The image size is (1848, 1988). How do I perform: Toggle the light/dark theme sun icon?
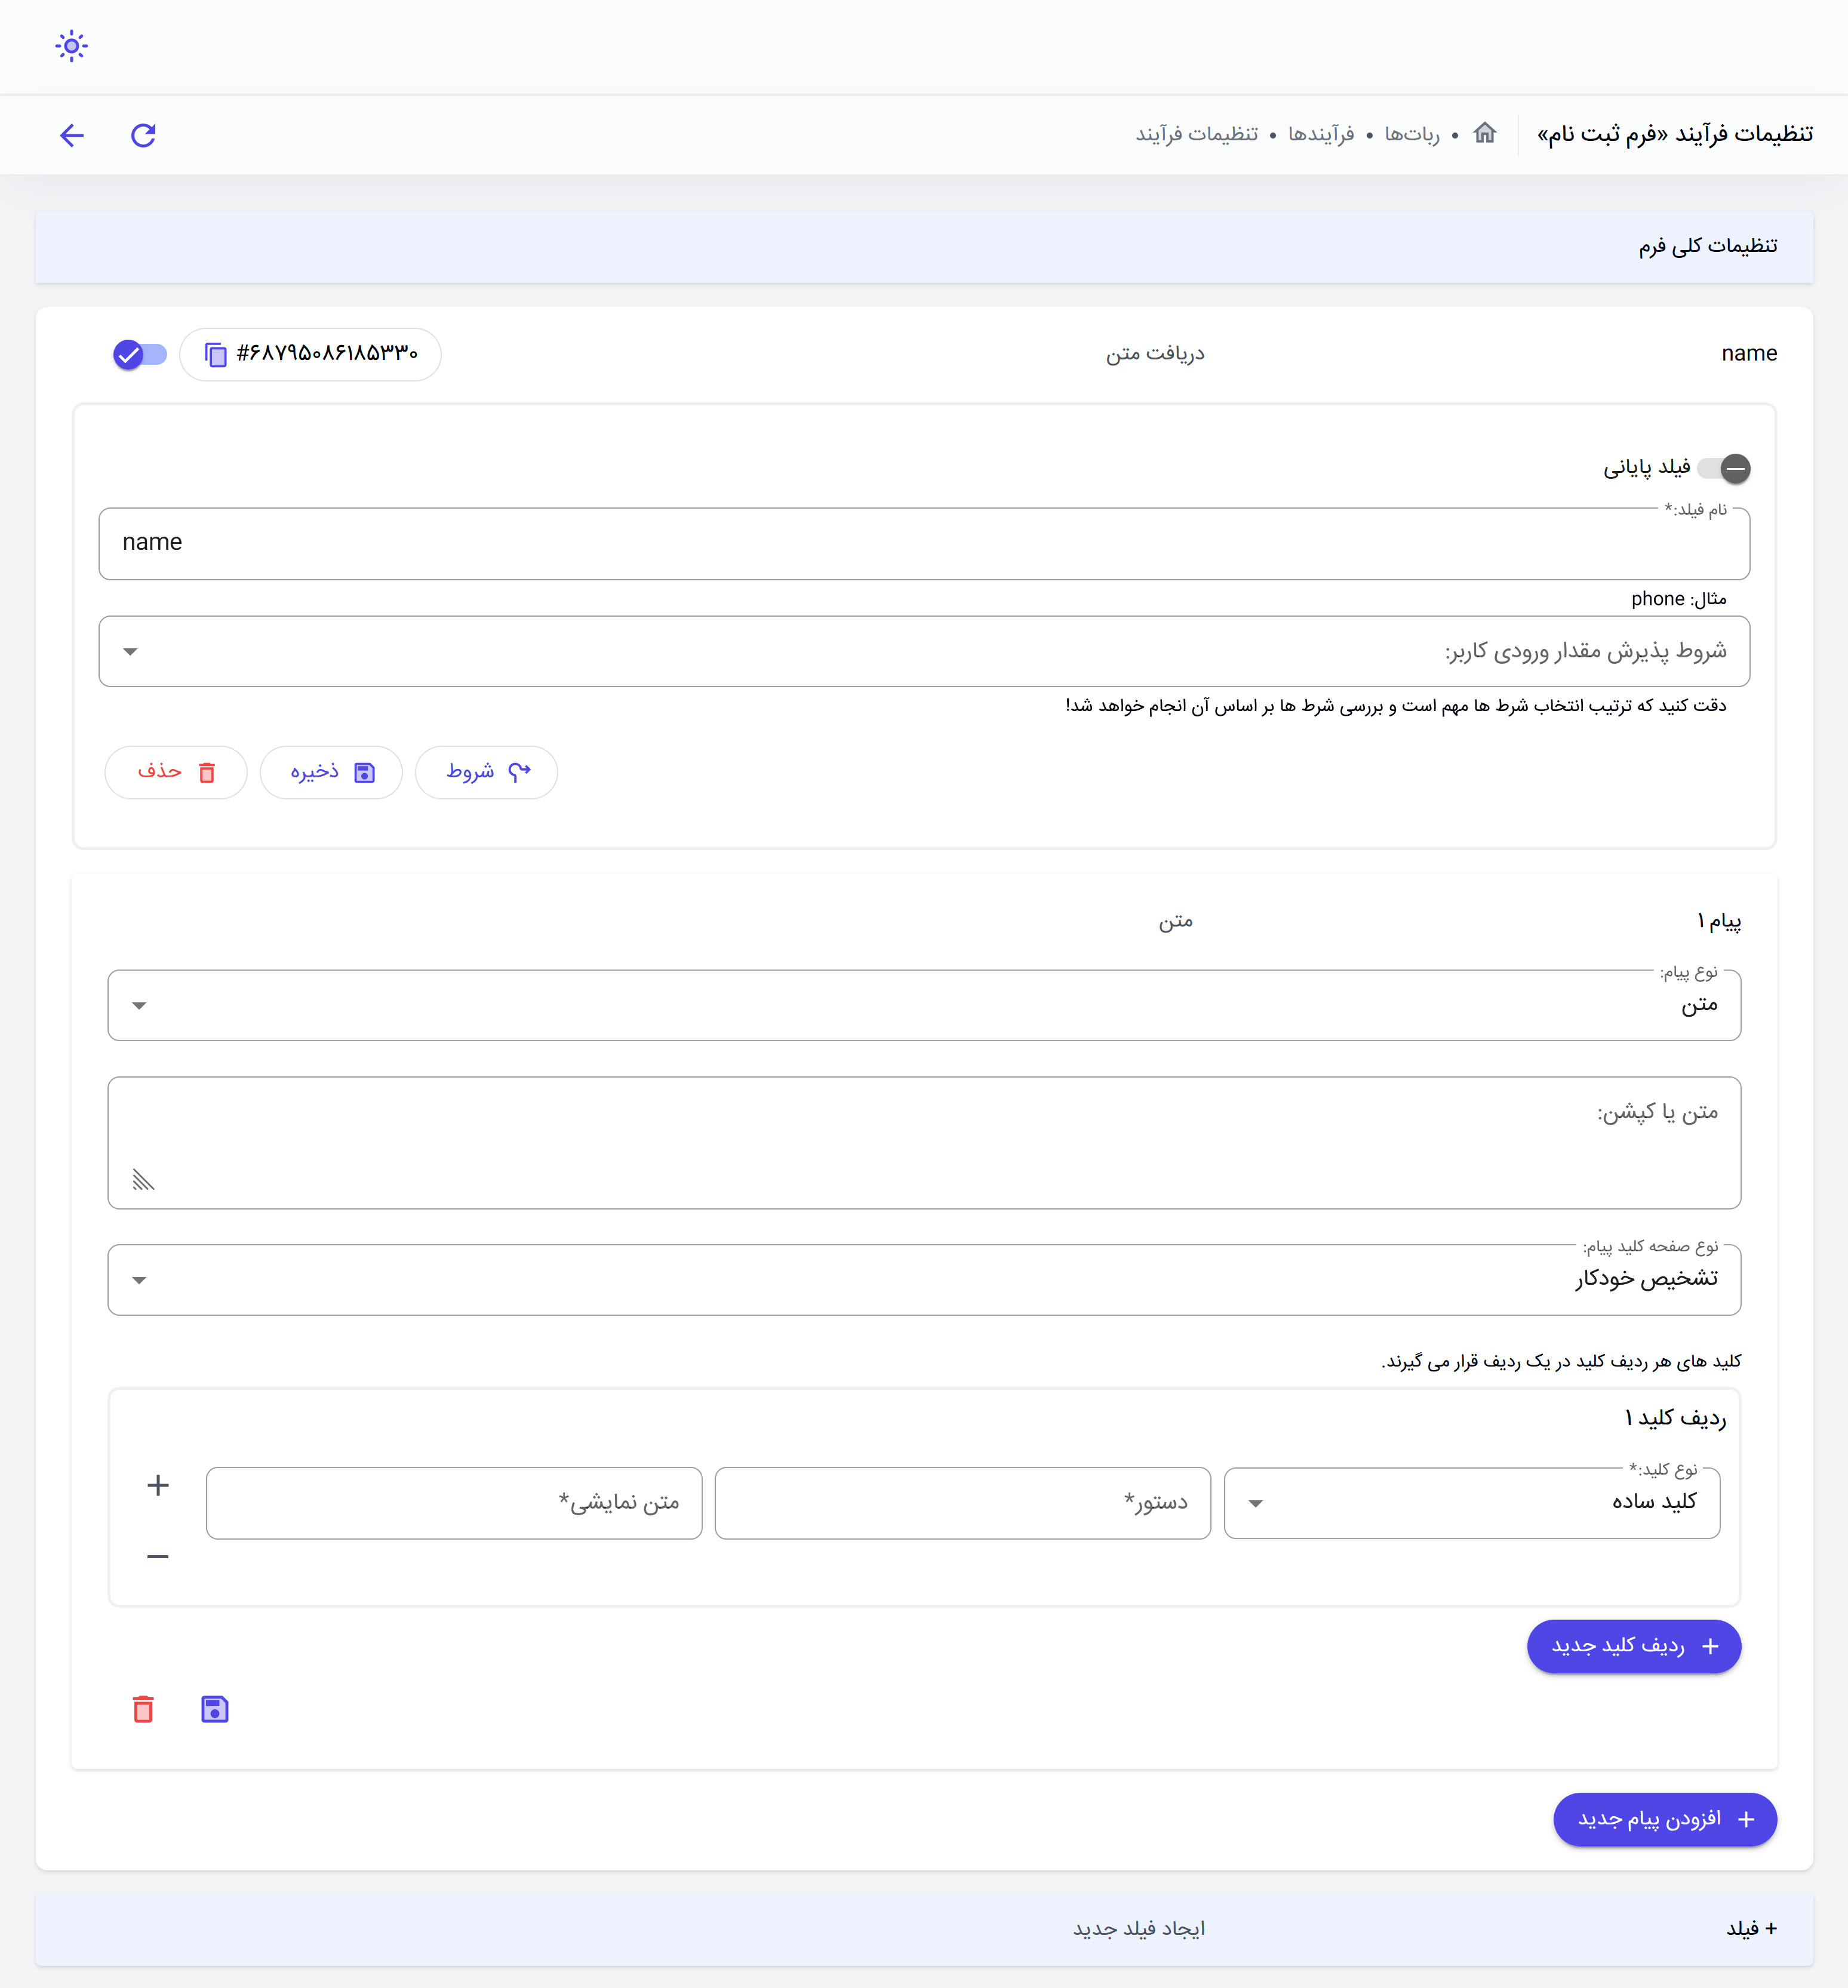pos(71,46)
